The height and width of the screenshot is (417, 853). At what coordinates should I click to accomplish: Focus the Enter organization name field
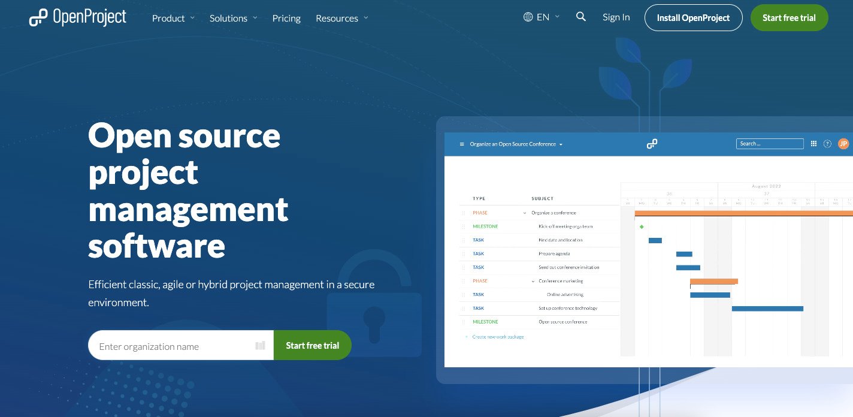[x=174, y=346]
